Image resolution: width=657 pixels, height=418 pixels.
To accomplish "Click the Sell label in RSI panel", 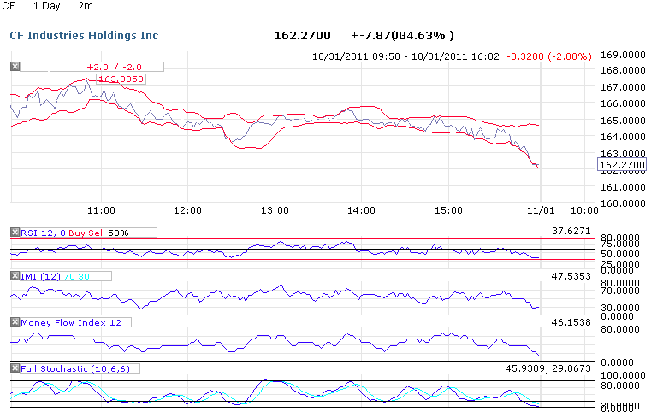I will point(96,233).
